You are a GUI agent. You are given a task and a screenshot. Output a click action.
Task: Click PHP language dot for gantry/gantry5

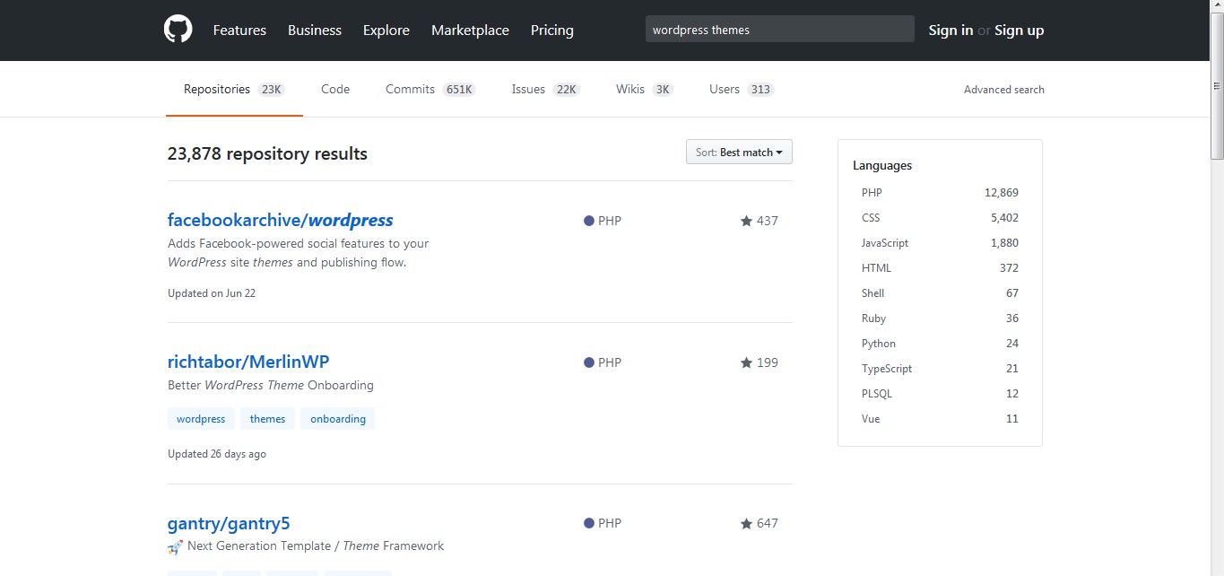(x=589, y=524)
